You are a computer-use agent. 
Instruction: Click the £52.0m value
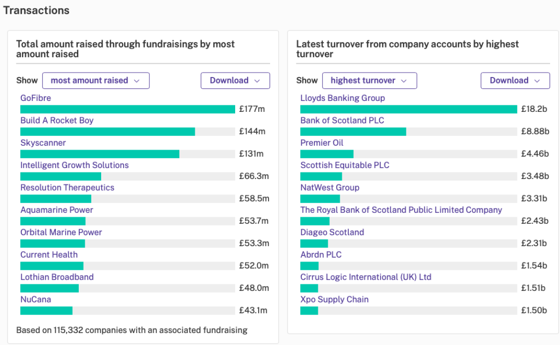pos(254,266)
